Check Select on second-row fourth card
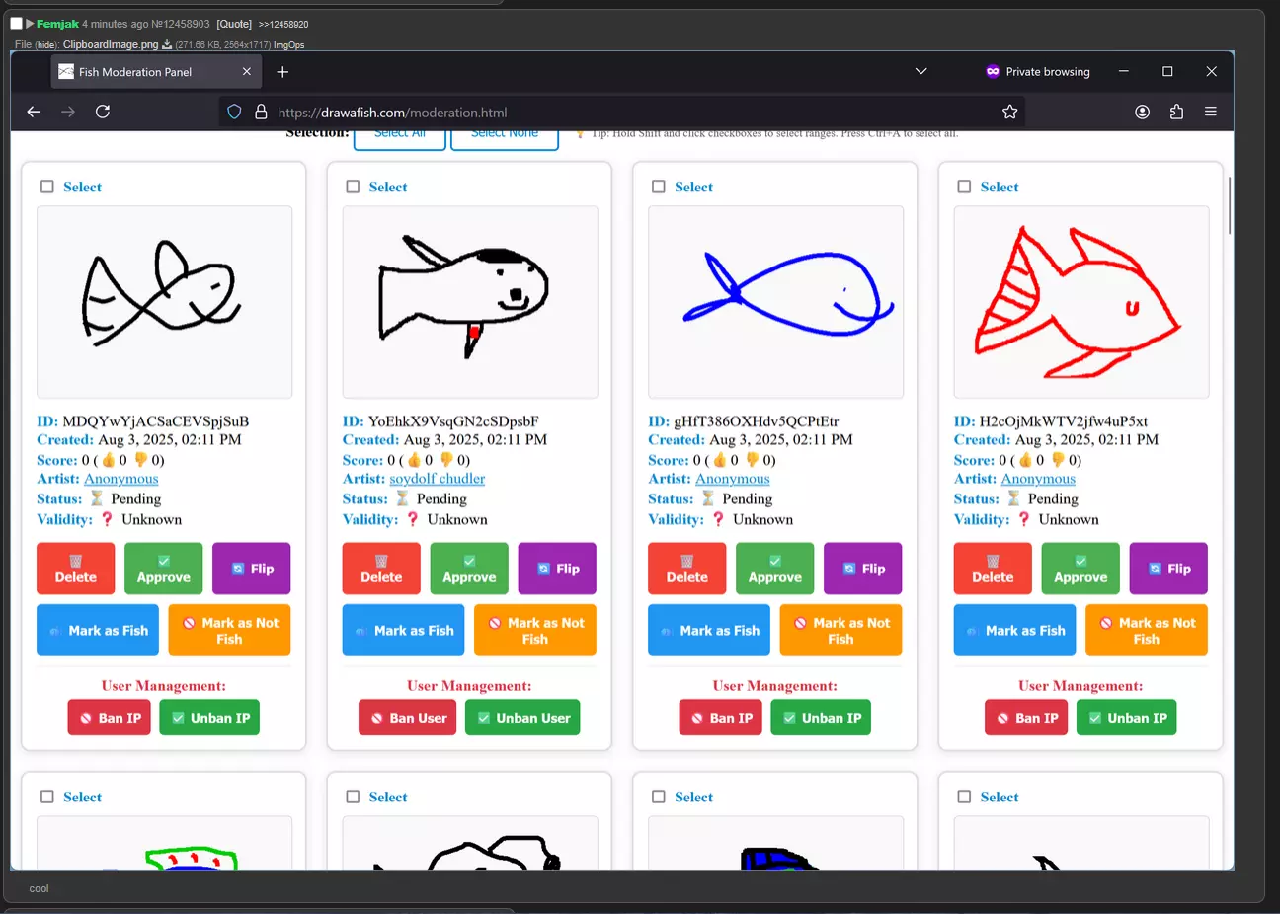Image resolution: width=1280 pixels, height=914 pixels. [964, 797]
